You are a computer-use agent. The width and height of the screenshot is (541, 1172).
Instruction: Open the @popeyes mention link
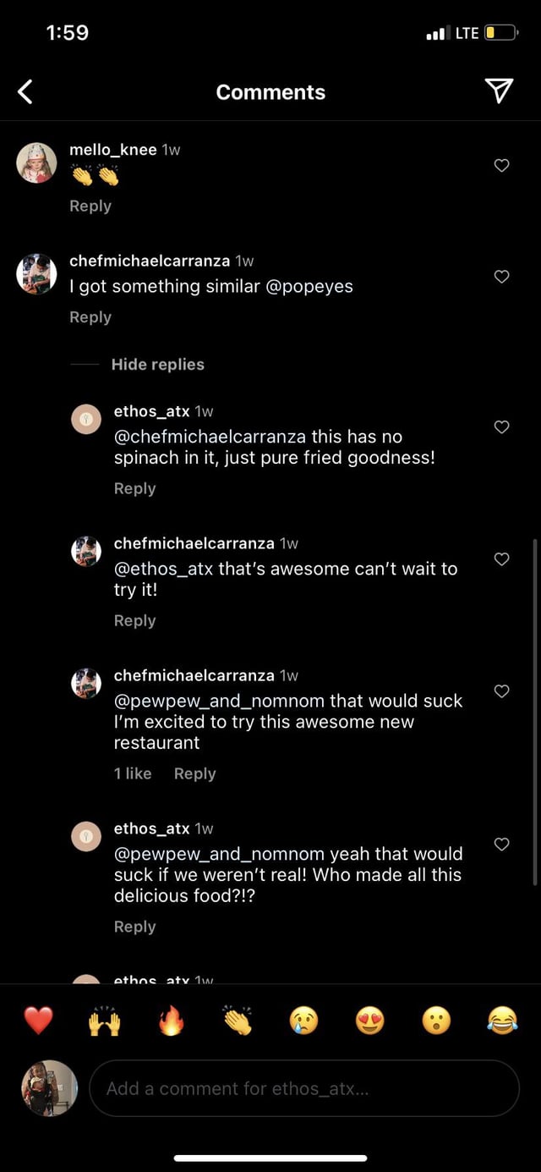click(x=309, y=287)
